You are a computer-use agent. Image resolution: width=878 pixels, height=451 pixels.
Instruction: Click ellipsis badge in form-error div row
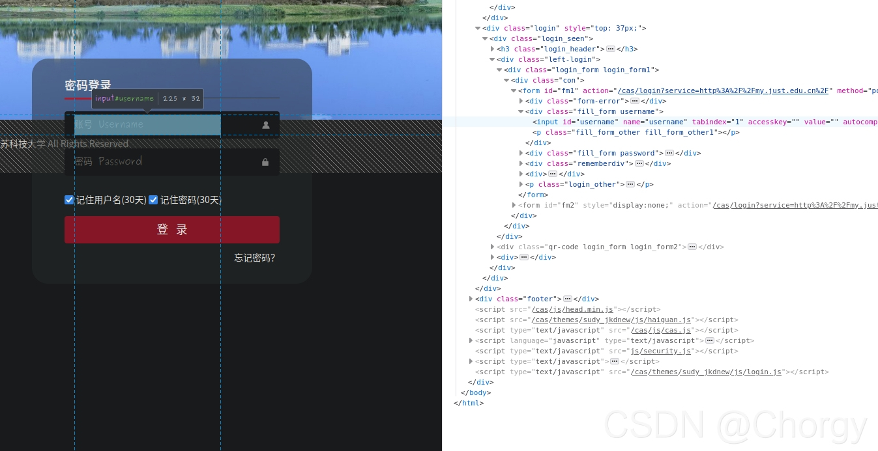634,101
